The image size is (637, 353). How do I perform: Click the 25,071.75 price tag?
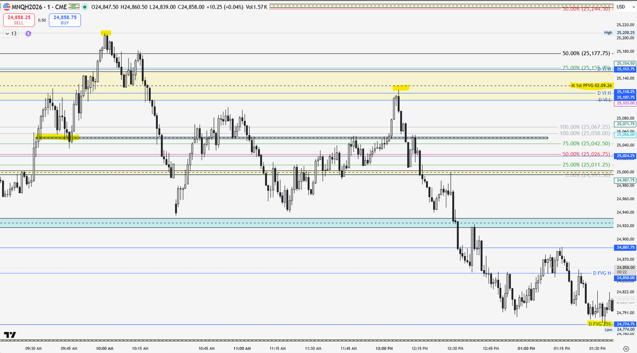[x=625, y=123]
